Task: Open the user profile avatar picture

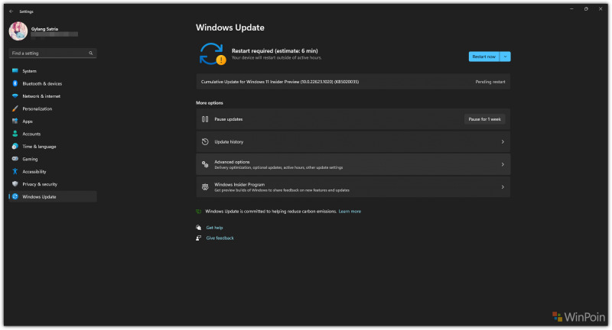Action: [x=18, y=31]
